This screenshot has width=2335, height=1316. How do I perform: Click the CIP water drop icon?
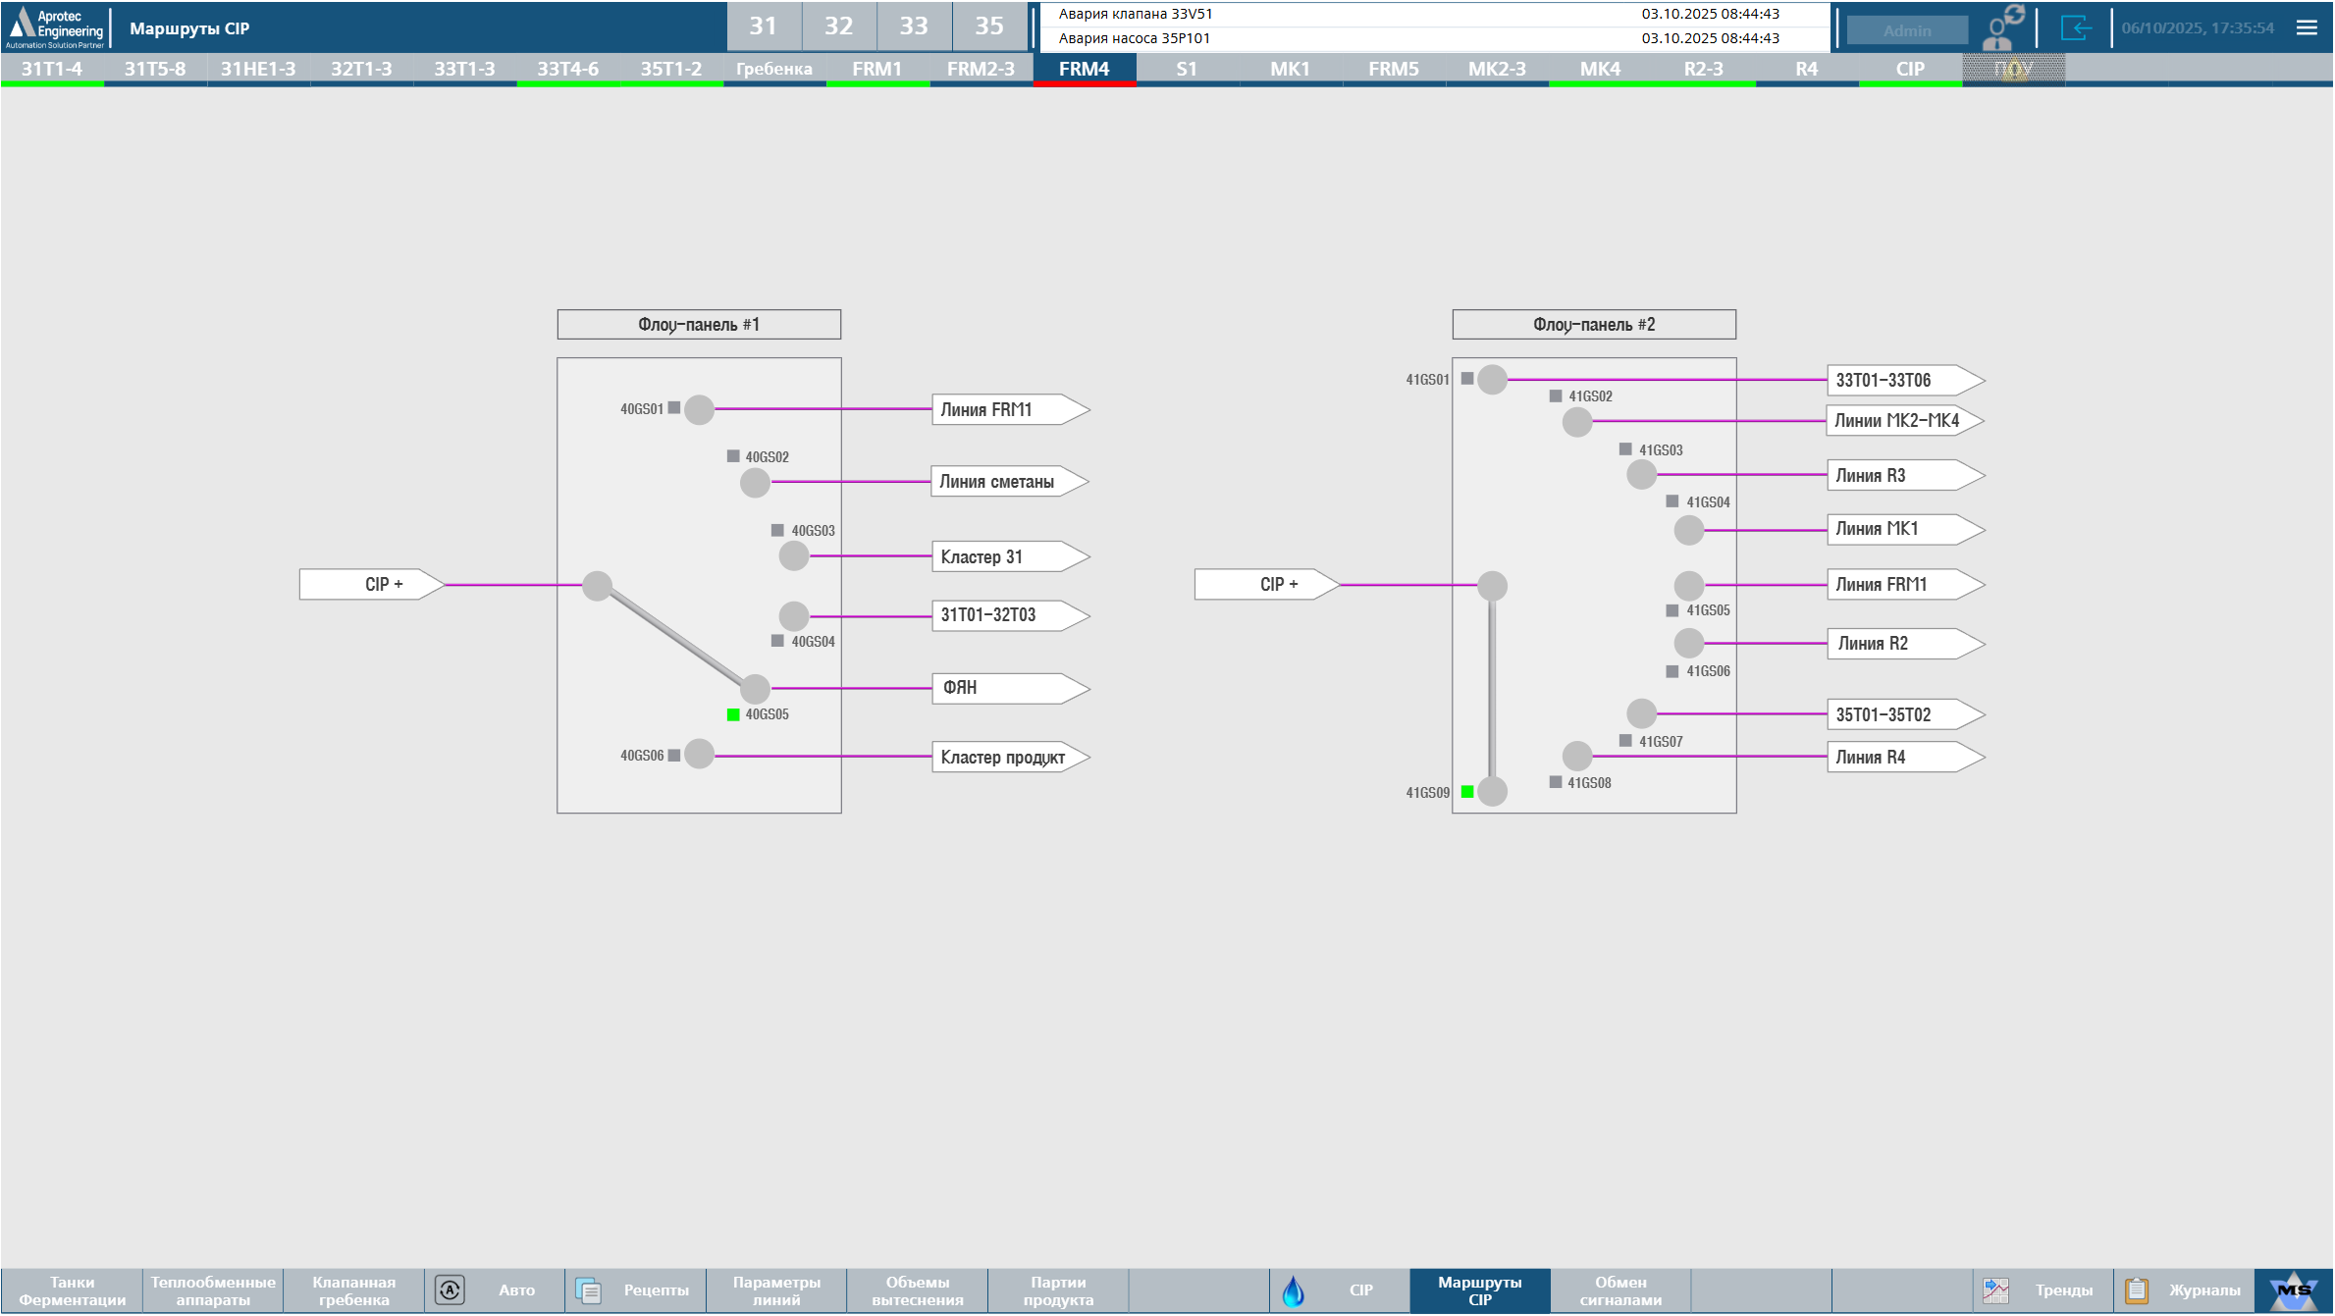tap(1294, 1290)
